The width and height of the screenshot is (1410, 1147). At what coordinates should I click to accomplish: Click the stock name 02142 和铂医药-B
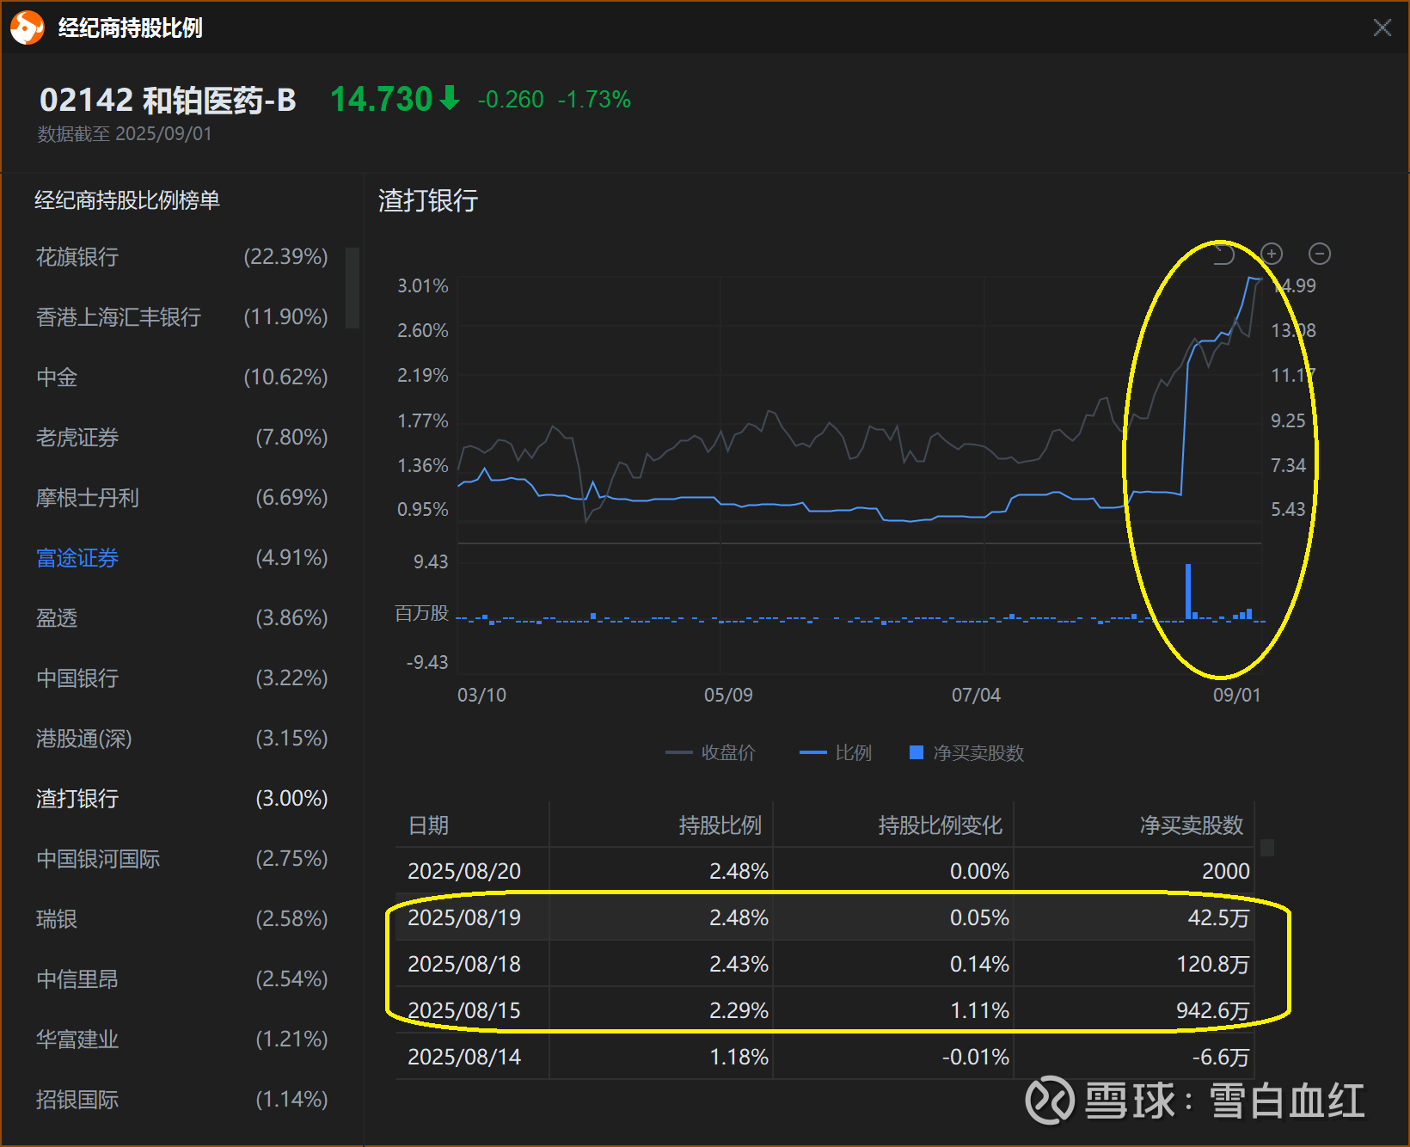[x=168, y=101]
